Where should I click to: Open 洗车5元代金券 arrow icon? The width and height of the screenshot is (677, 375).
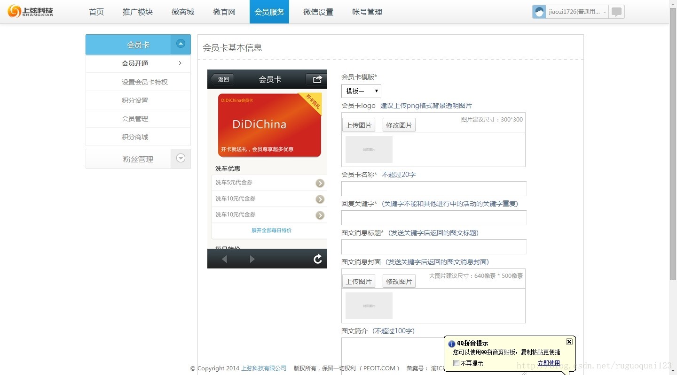320,183
